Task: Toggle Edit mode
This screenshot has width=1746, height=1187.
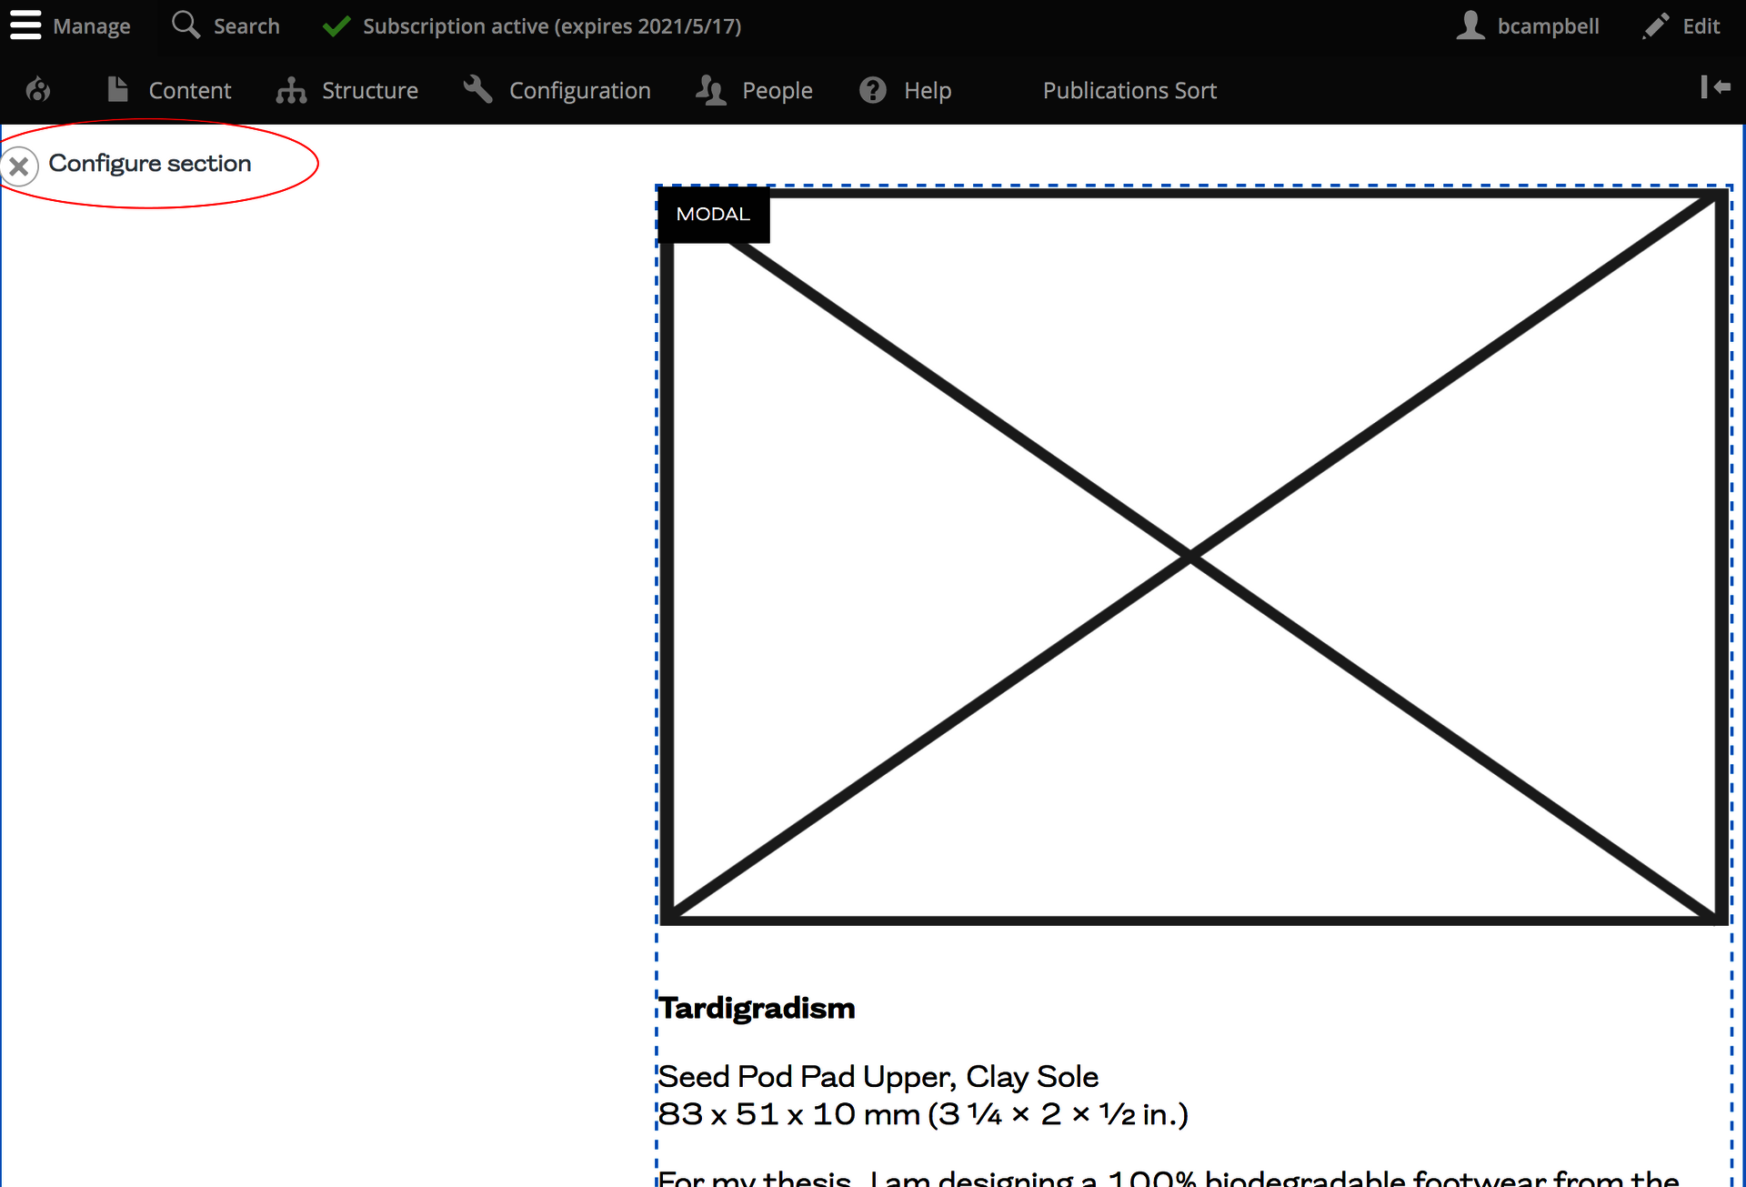Action: (x=1701, y=26)
